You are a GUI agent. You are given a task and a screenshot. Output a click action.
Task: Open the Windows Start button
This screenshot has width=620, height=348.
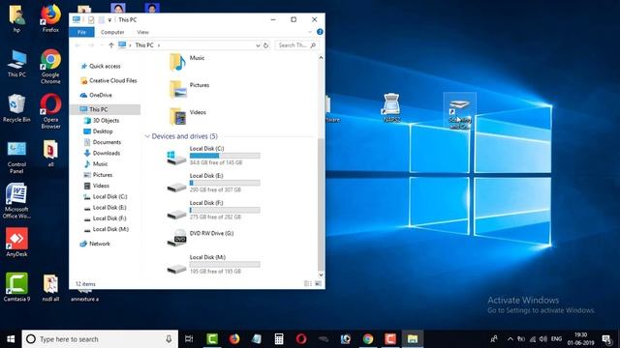pos(11,339)
